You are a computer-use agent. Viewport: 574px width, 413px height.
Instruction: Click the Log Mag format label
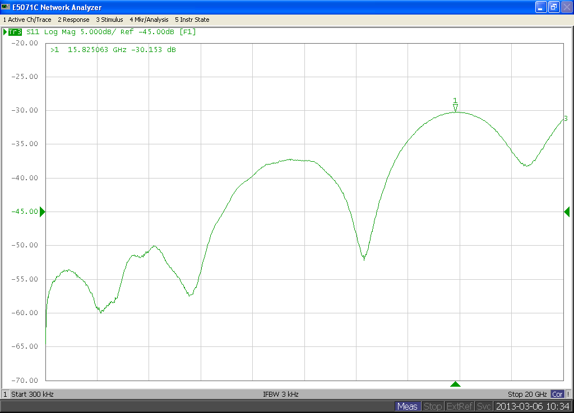point(59,32)
